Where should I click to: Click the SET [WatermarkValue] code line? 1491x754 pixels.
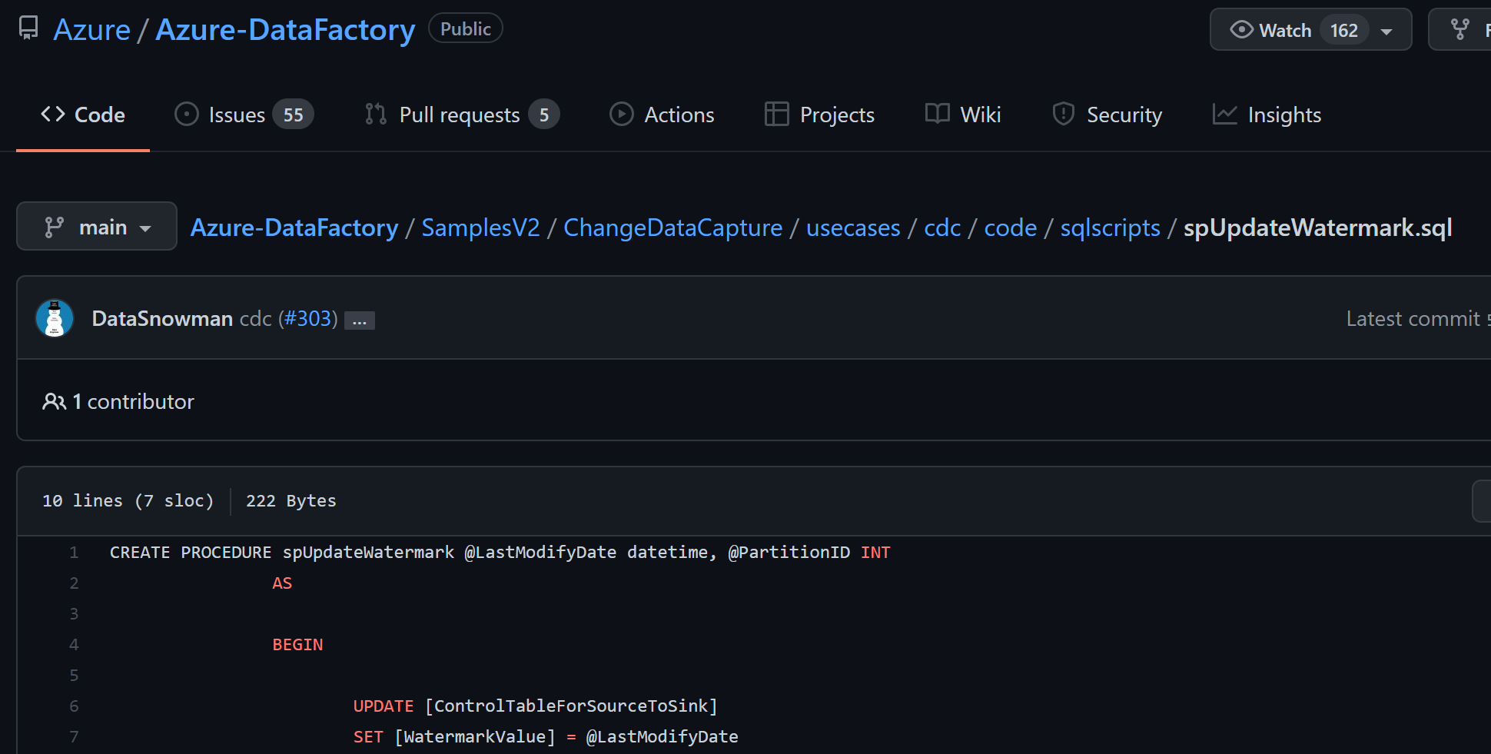(x=546, y=736)
